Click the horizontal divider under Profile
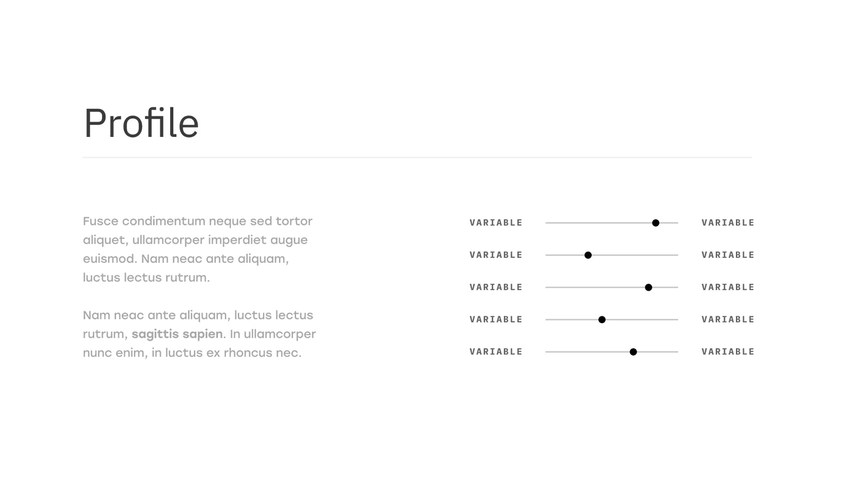Image resolution: width=860 pixels, height=484 pixels. click(417, 158)
